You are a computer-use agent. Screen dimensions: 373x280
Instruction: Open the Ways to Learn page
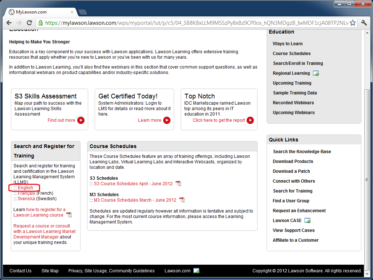(x=287, y=43)
